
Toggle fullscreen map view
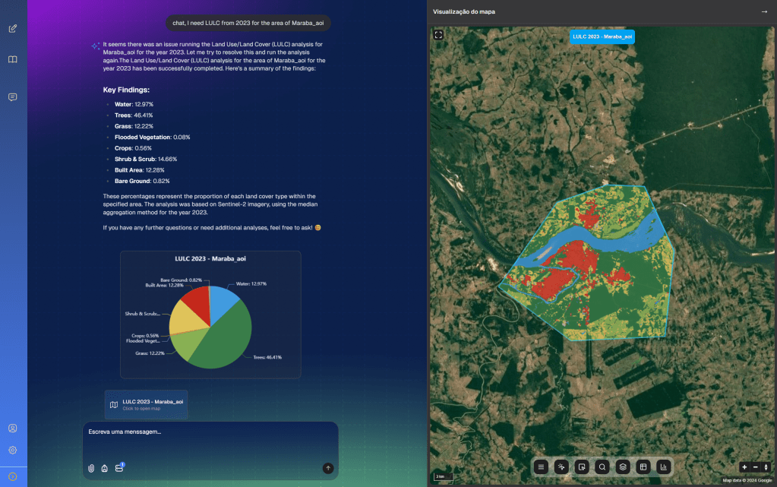(x=438, y=34)
